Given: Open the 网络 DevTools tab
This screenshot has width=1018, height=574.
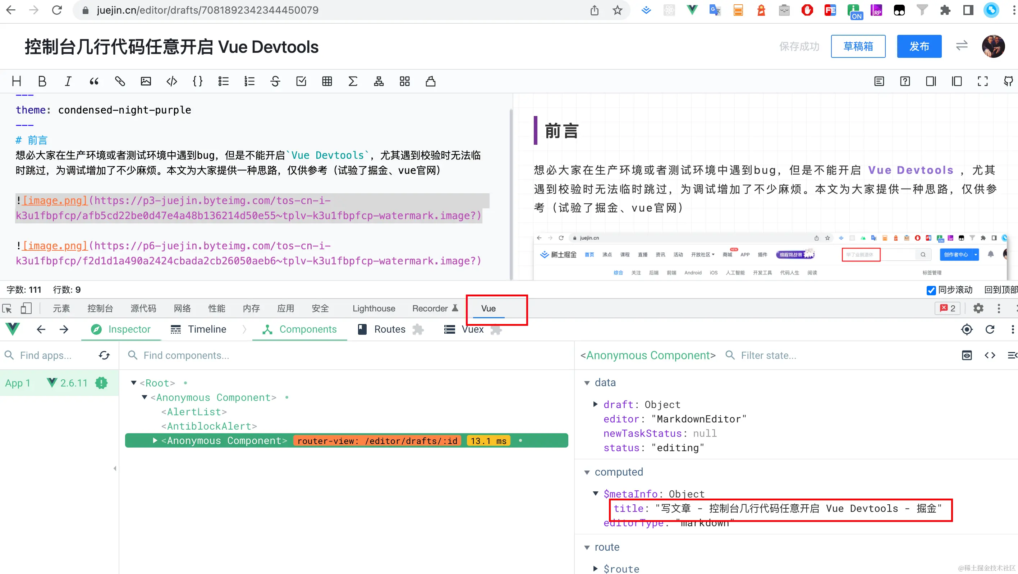Looking at the screenshot, I should [x=182, y=308].
